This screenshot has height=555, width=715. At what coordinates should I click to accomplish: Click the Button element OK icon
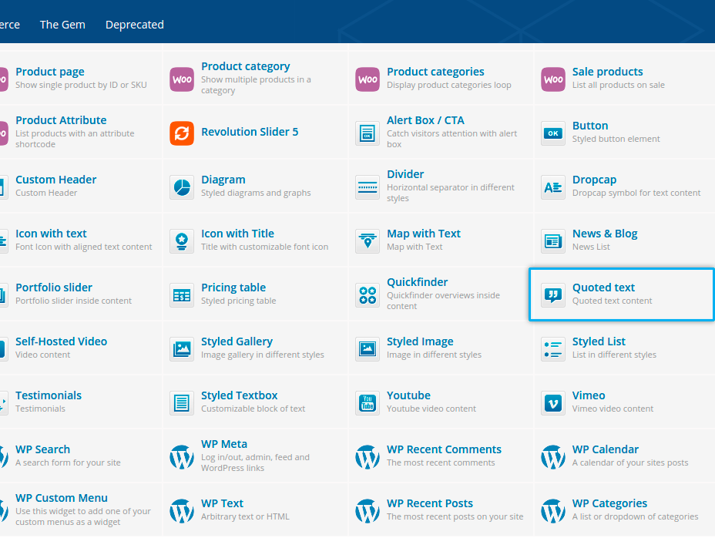coord(553,133)
